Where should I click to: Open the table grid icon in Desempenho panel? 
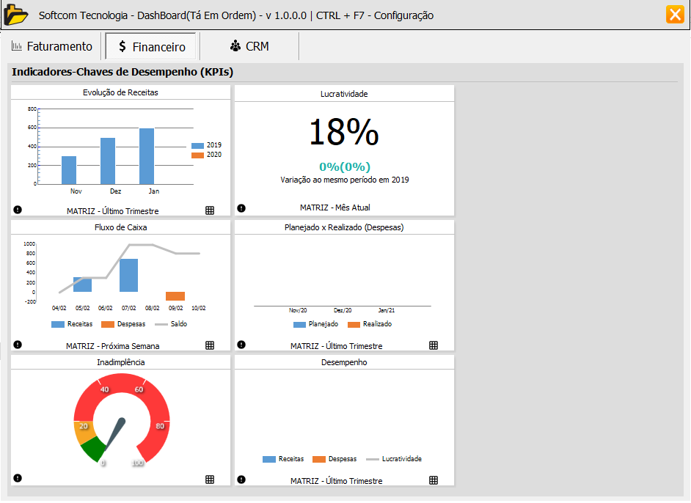(x=434, y=480)
